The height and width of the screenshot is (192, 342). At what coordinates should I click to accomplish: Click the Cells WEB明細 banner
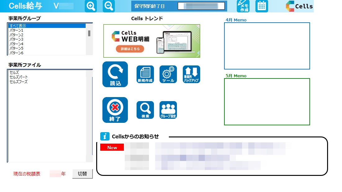(151, 41)
